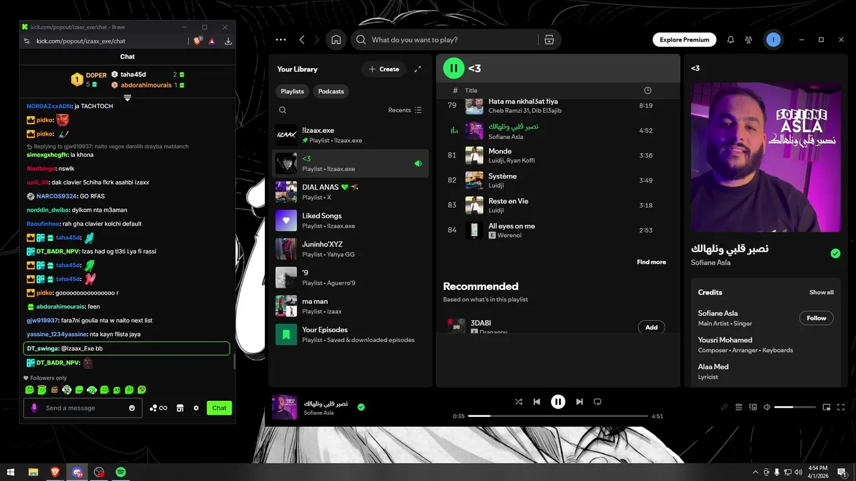Viewport: 856px width, 481px height.
Task: Mute Spotify with the speaker icon
Action: 767,407
